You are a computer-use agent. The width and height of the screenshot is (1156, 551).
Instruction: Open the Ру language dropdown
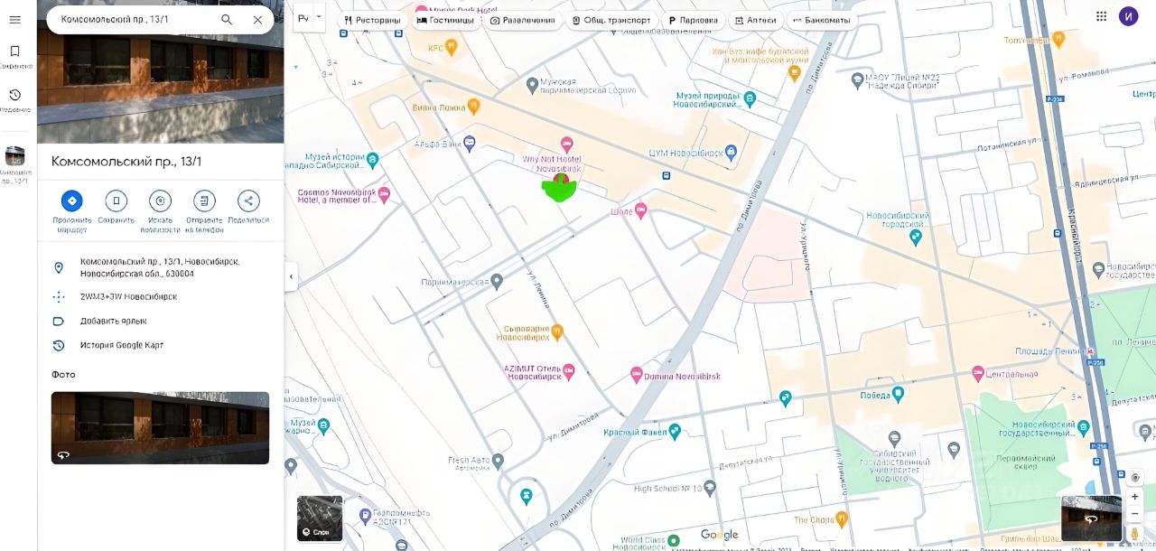point(310,17)
